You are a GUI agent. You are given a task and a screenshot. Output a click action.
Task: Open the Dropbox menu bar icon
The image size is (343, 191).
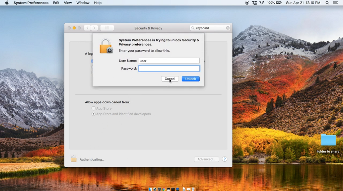pyautogui.click(x=255, y=3)
